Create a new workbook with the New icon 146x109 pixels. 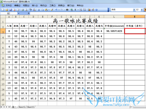click(x=3, y=10)
